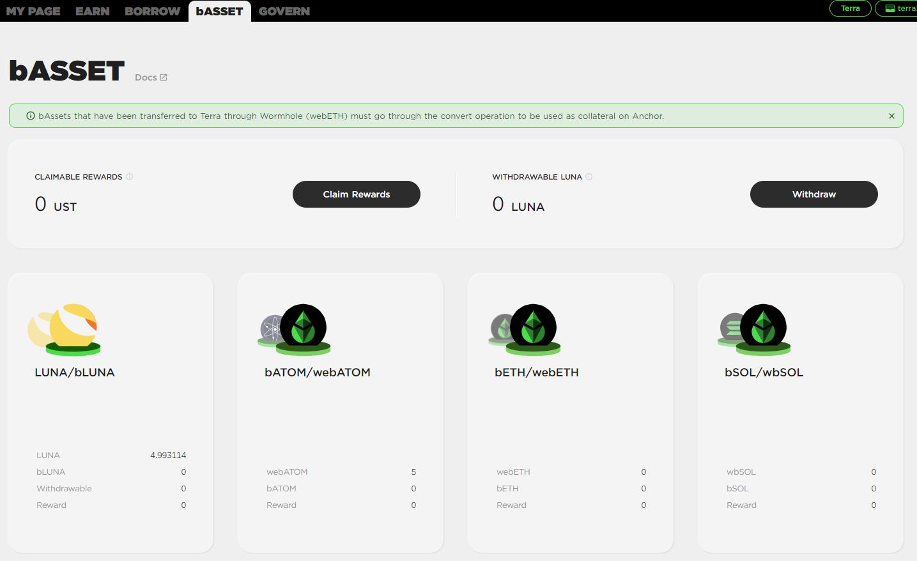Show info tooltip for Withdrawable LUNA
This screenshot has height=561, width=917.
(589, 177)
